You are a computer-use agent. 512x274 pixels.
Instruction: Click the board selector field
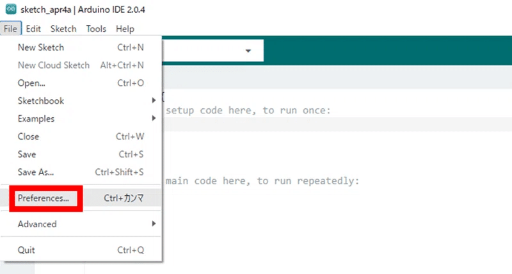(212, 51)
